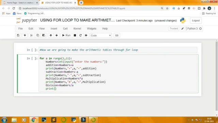Open the File menu
The image size is (218, 123).
20,29
